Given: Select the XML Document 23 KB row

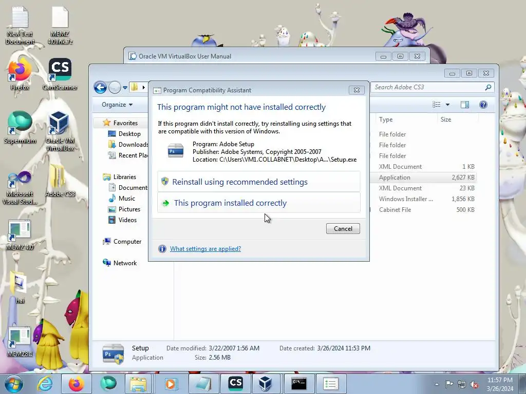Looking at the screenshot, I should click(423, 188).
